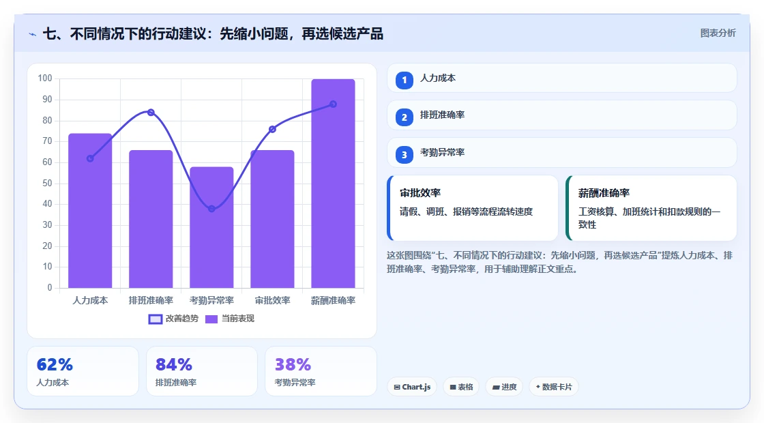Select the 人力成本 list row

pyautogui.click(x=561, y=78)
